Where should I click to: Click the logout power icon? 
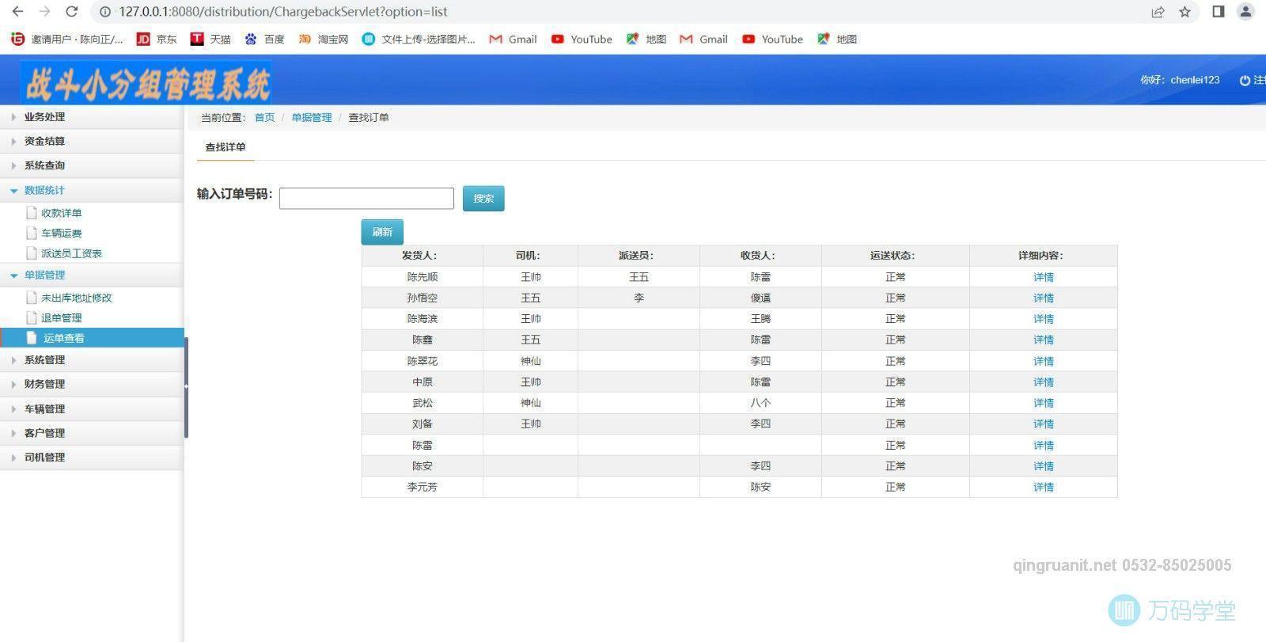(x=1245, y=80)
